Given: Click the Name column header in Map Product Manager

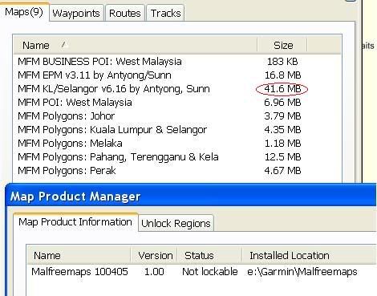Looking at the screenshot, I should click(79, 256).
